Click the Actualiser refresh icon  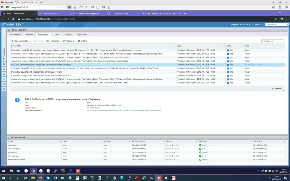[64, 41]
